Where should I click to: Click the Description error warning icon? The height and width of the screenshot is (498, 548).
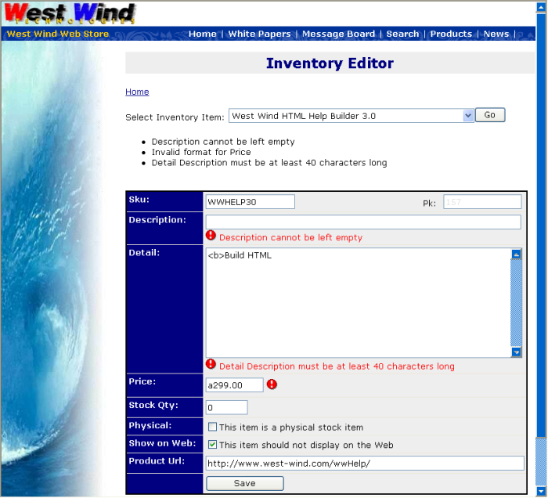click(211, 236)
